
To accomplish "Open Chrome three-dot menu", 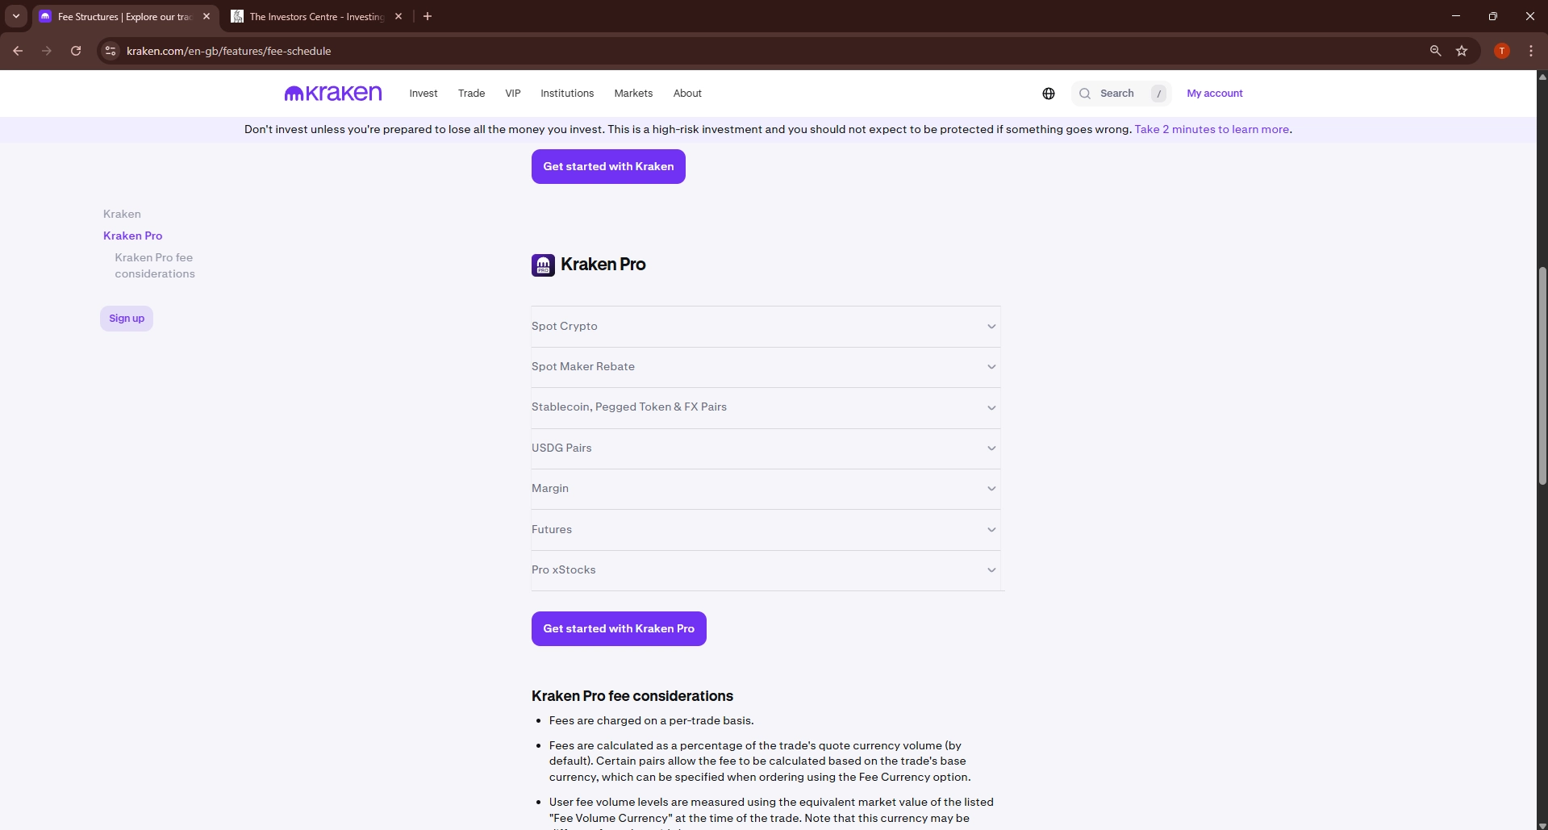I will click(x=1531, y=51).
